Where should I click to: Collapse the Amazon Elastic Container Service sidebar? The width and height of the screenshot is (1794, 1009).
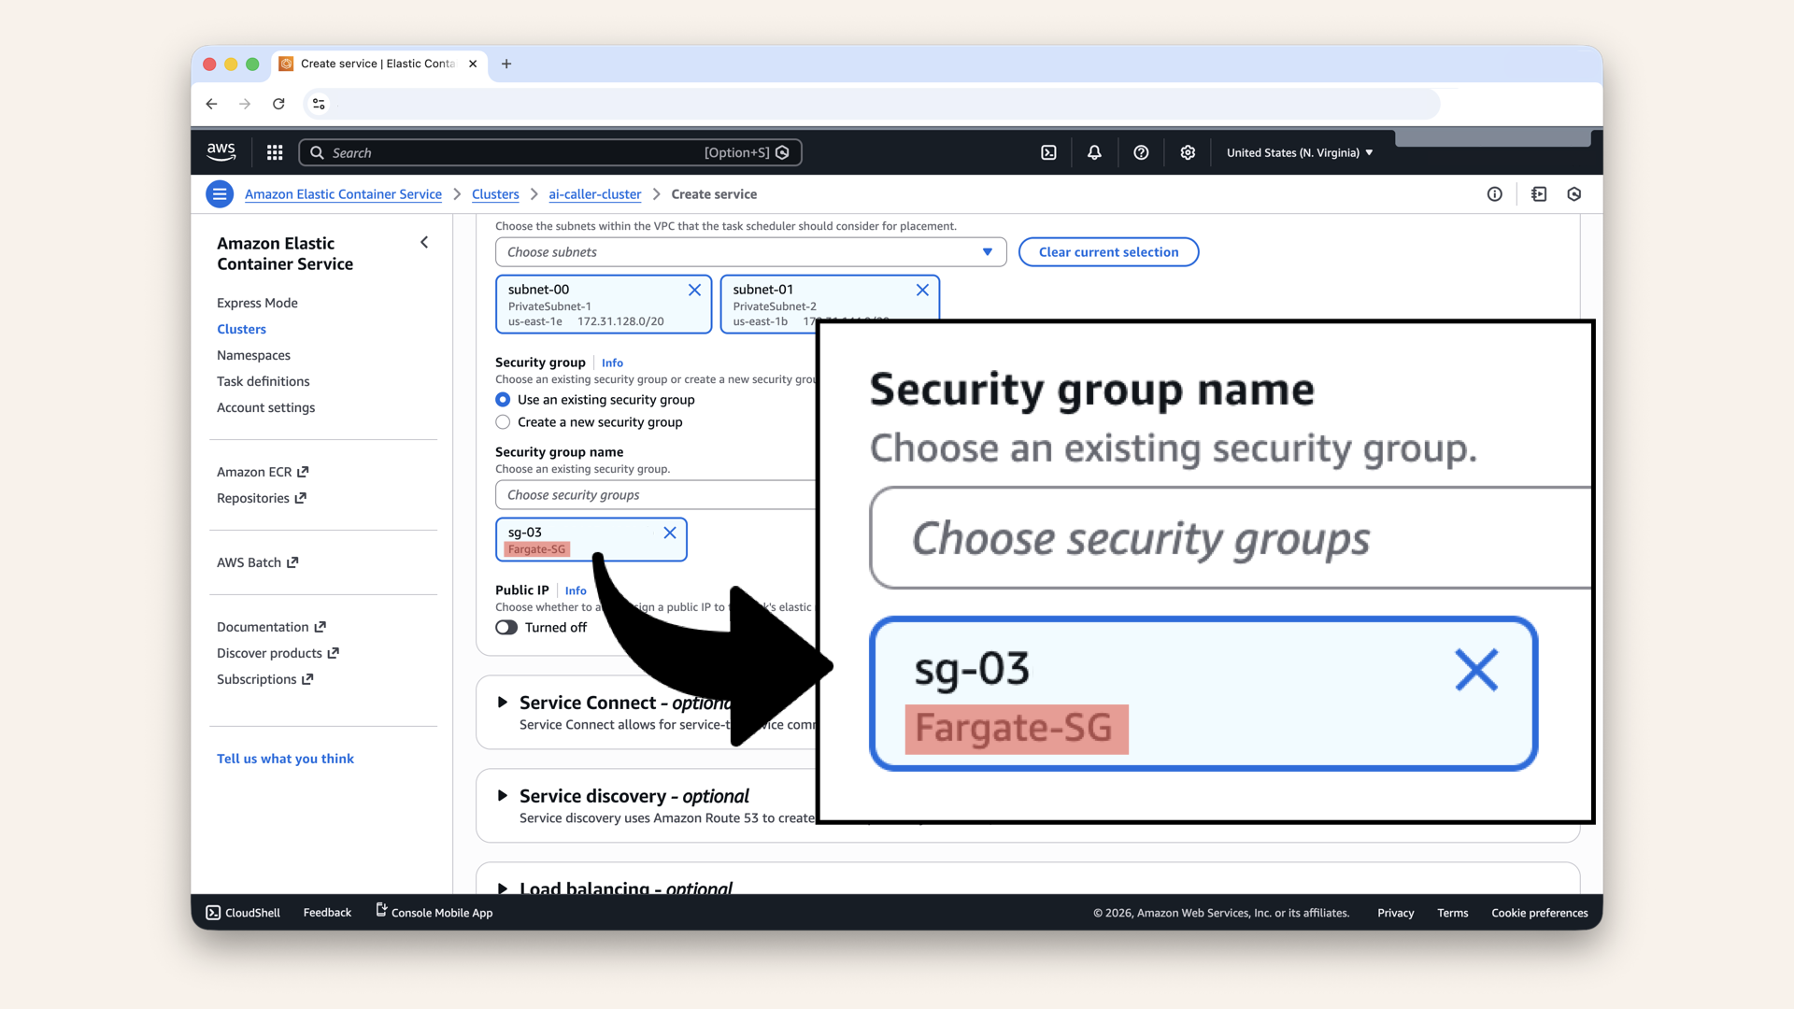click(424, 243)
